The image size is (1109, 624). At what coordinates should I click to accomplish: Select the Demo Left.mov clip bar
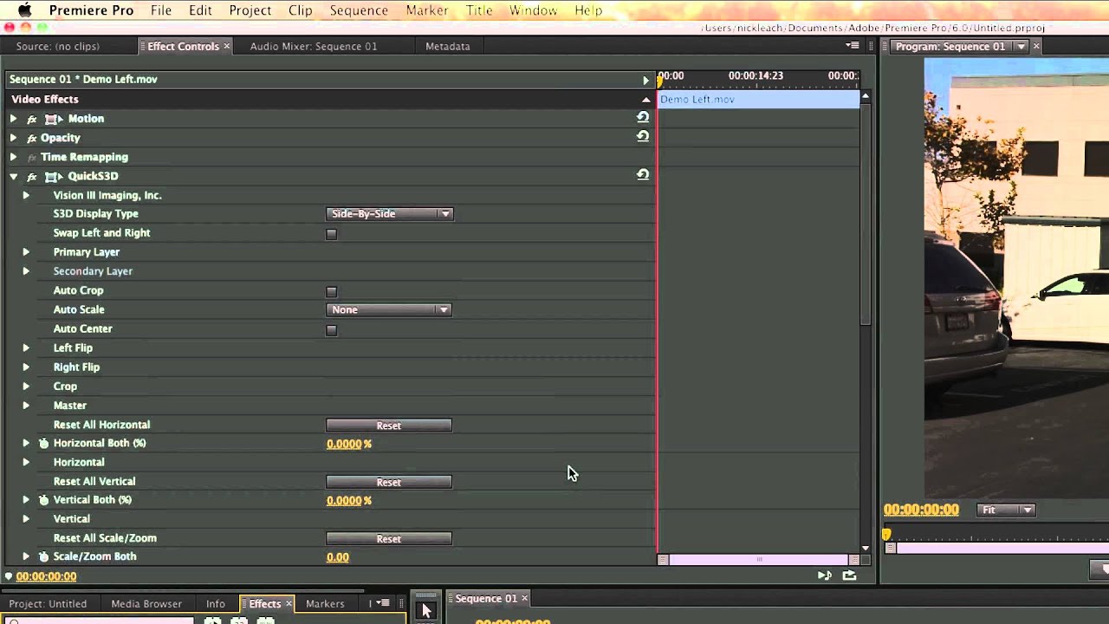pyautogui.click(x=759, y=100)
